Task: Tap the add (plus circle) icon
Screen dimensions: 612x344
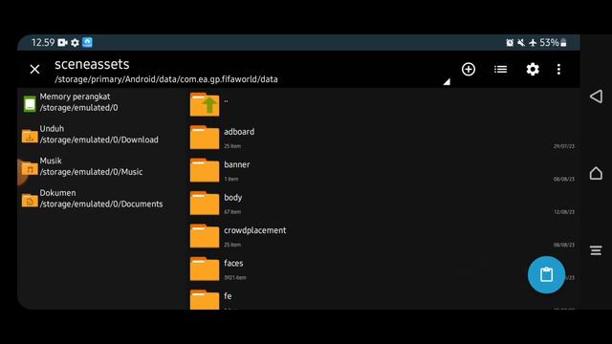Action: [469, 70]
